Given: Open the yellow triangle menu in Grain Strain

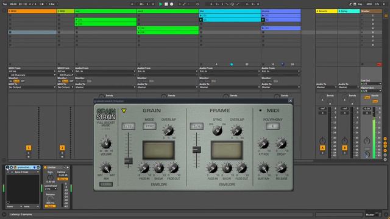Looking at the screenshot, I should (x=124, y=111).
